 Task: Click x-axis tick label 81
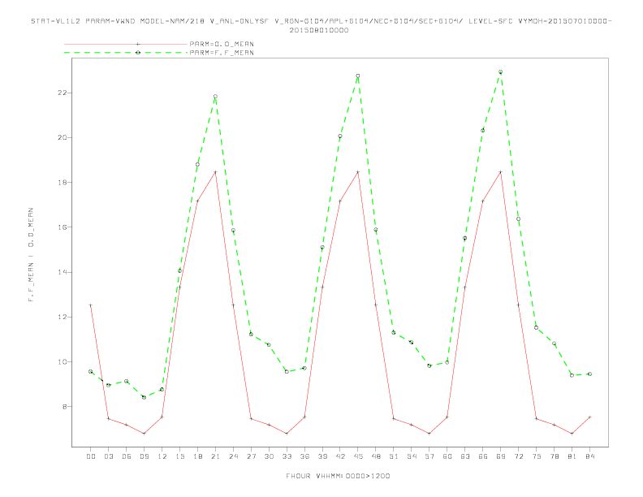click(572, 456)
